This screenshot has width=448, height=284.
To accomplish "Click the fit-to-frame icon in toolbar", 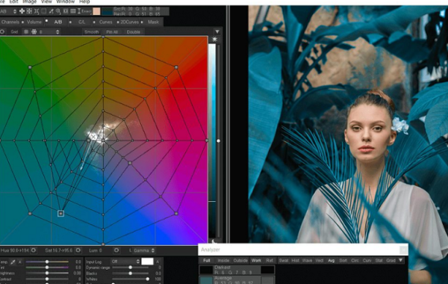I will pyautogui.click(x=66, y=11).
